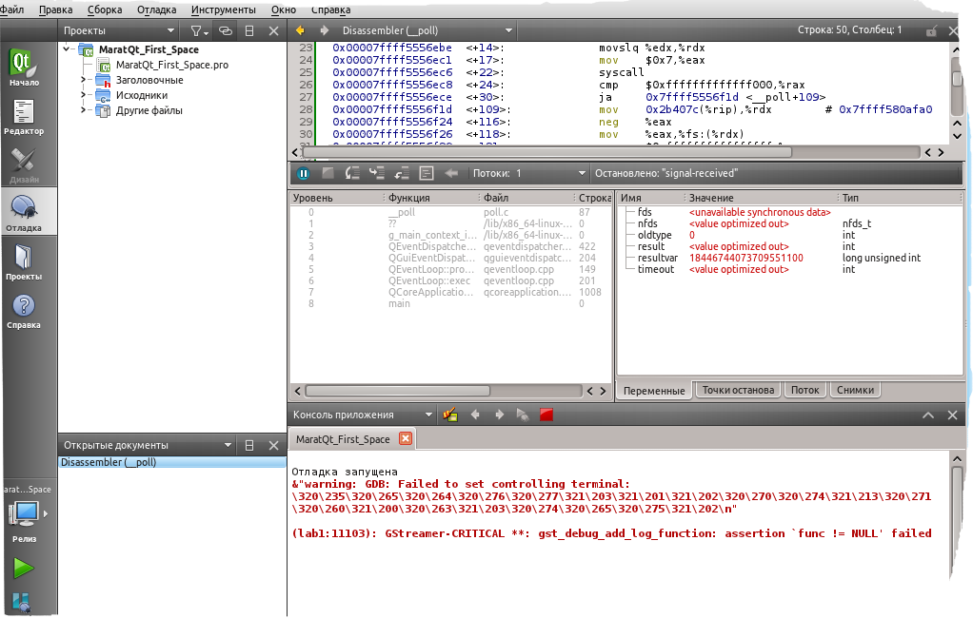The width and height of the screenshot is (973, 618).
Task: Close the Проекты side panel
Action: pos(273,30)
